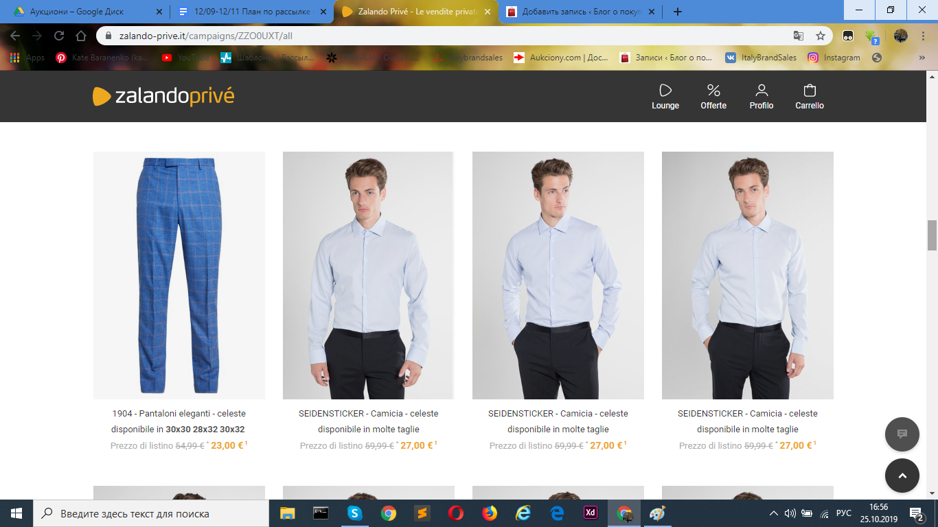
Task: Open the Aukciony.com bookmark
Action: point(561,58)
